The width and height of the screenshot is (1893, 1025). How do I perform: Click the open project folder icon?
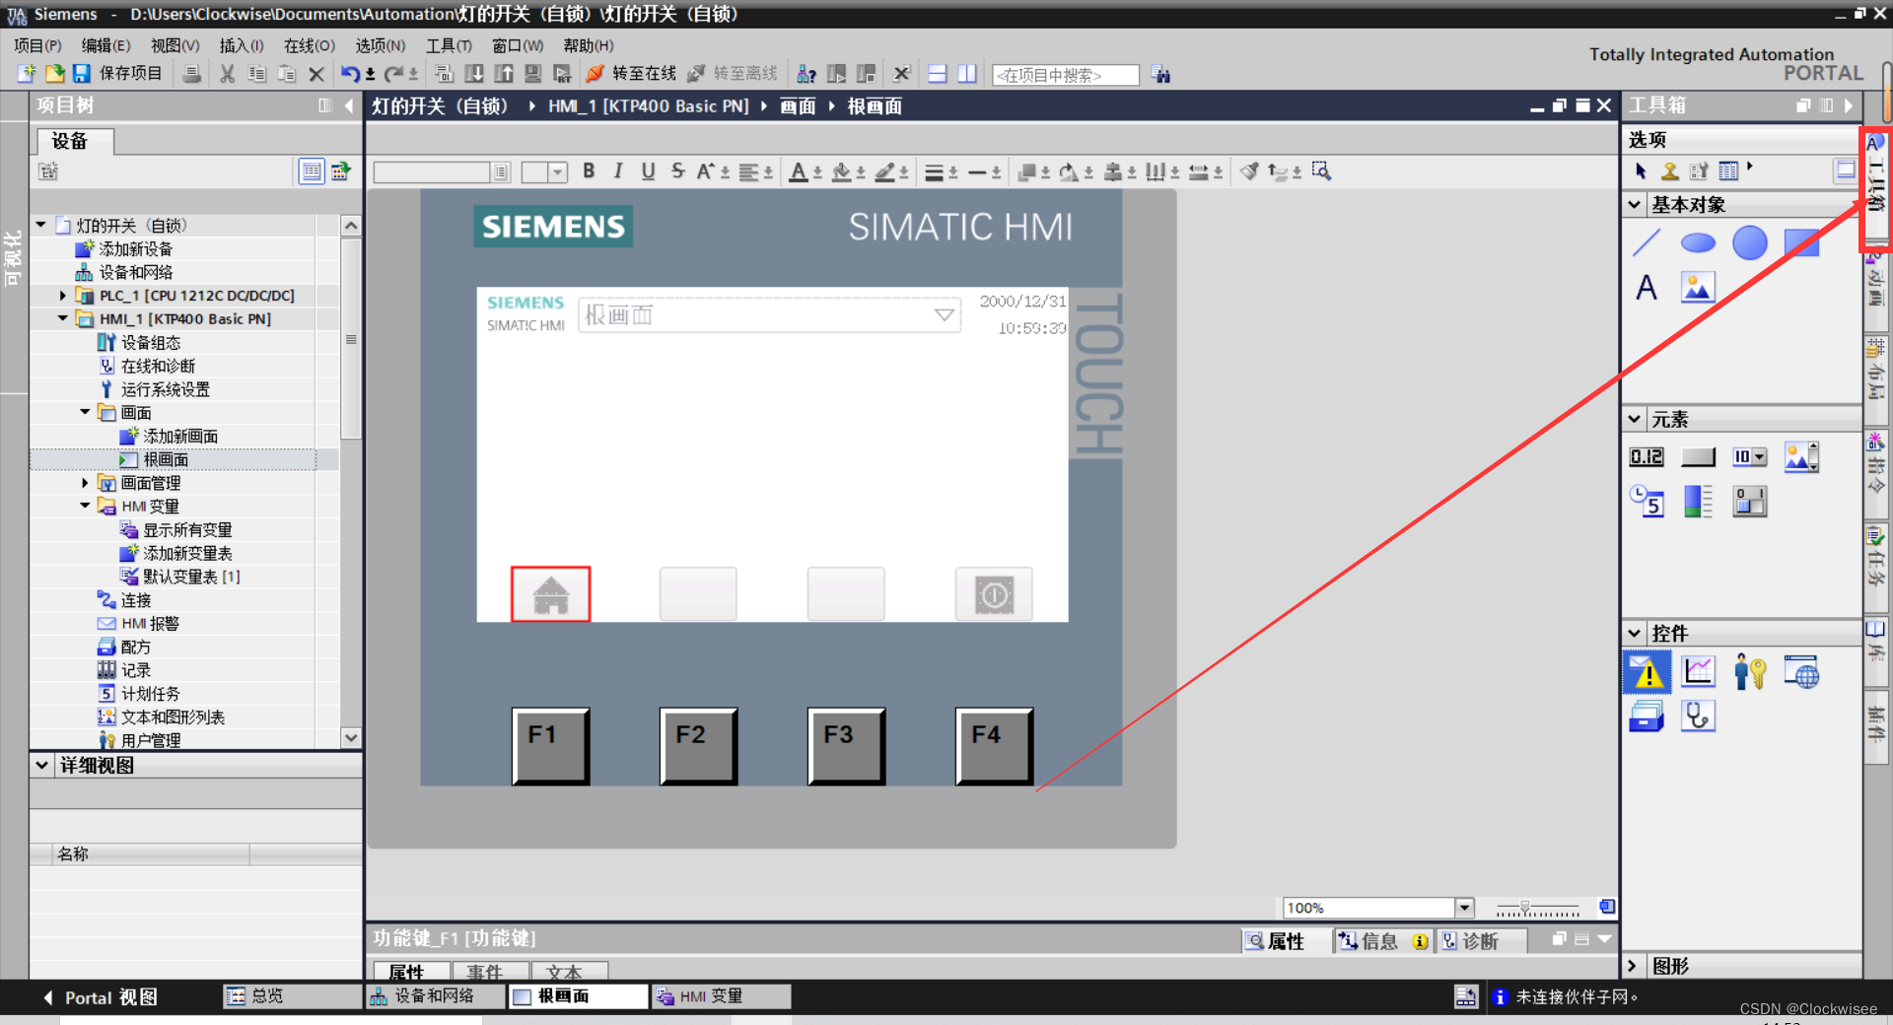coord(55,74)
